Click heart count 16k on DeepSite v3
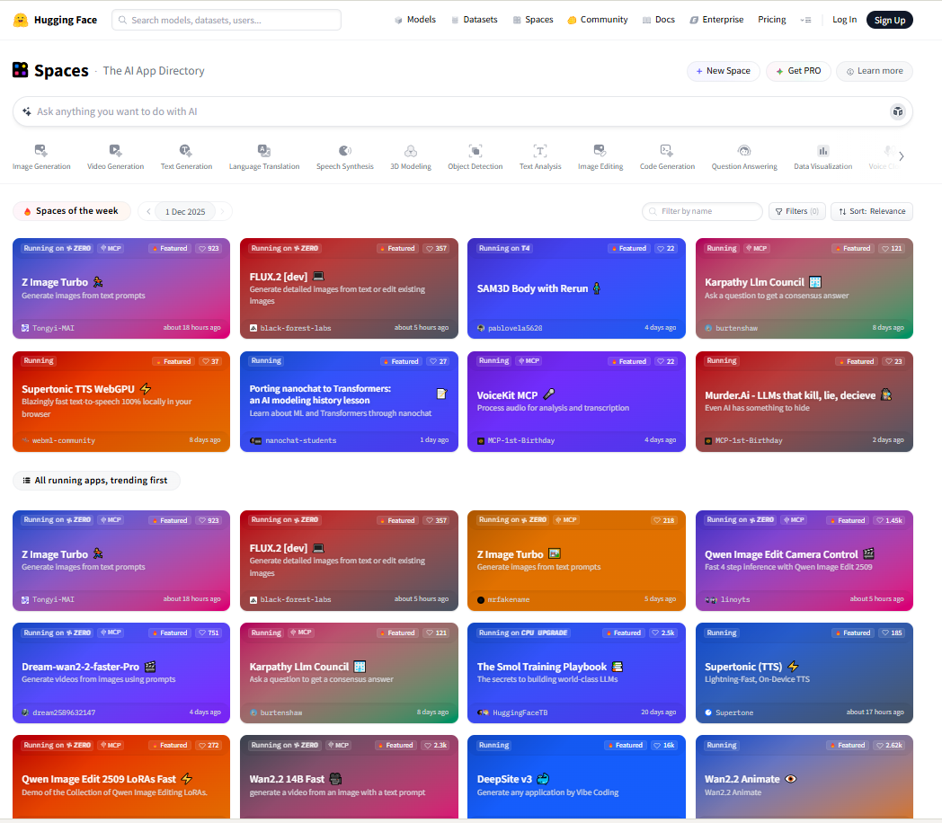 [664, 745]
